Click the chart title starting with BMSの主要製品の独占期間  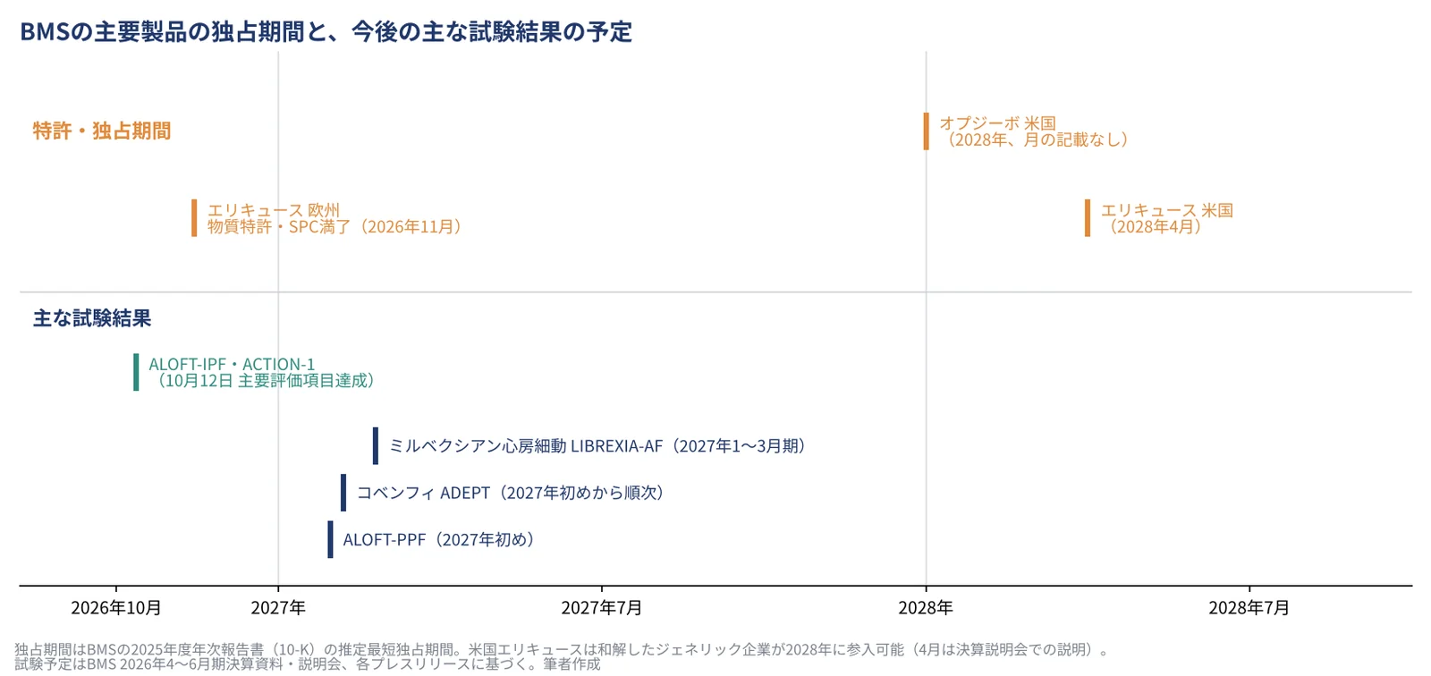(326, 32)
